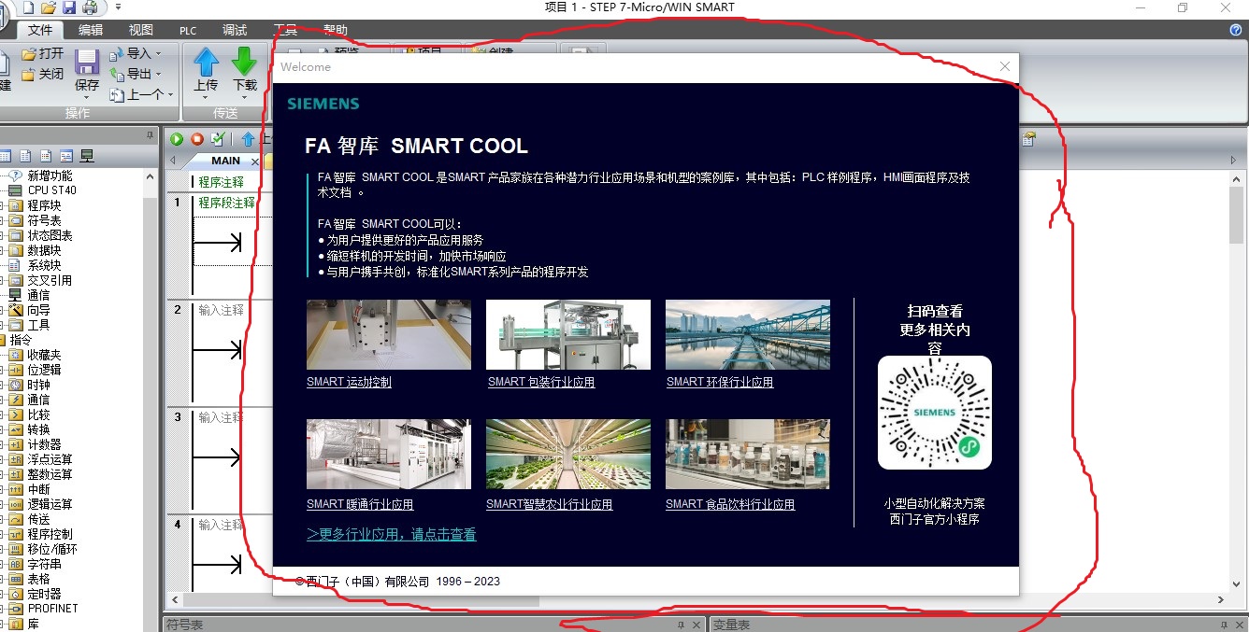Expand the Timers (定时器) instruction folder
Screen dimensions: 1249x632
click(x=44, y=594)
